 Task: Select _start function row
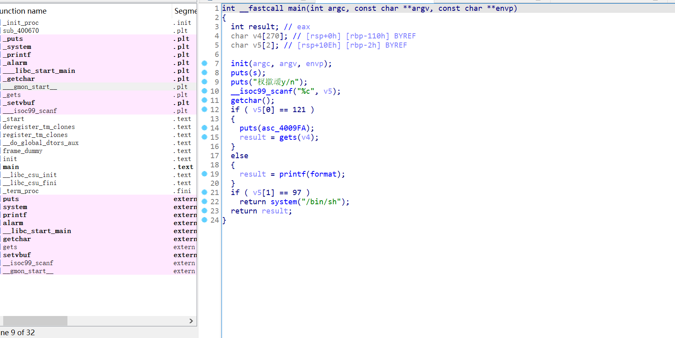[98, 119]
